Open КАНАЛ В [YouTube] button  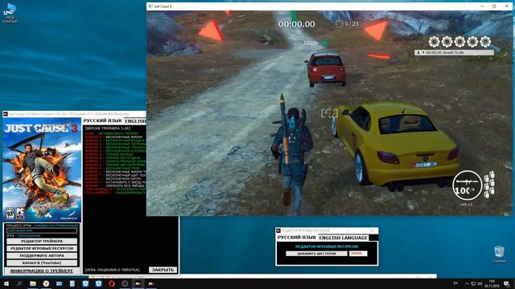42,263
